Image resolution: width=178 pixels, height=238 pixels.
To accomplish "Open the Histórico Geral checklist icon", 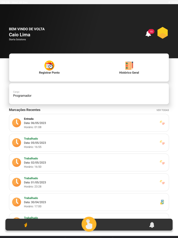I will 129,65.
